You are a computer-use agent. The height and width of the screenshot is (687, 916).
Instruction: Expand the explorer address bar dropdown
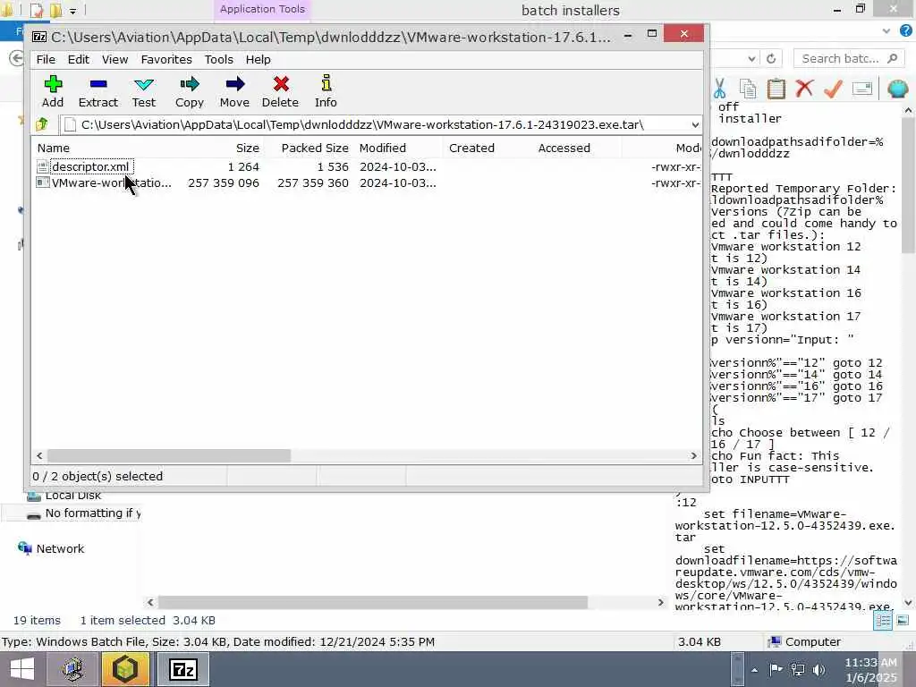point(751,58)
